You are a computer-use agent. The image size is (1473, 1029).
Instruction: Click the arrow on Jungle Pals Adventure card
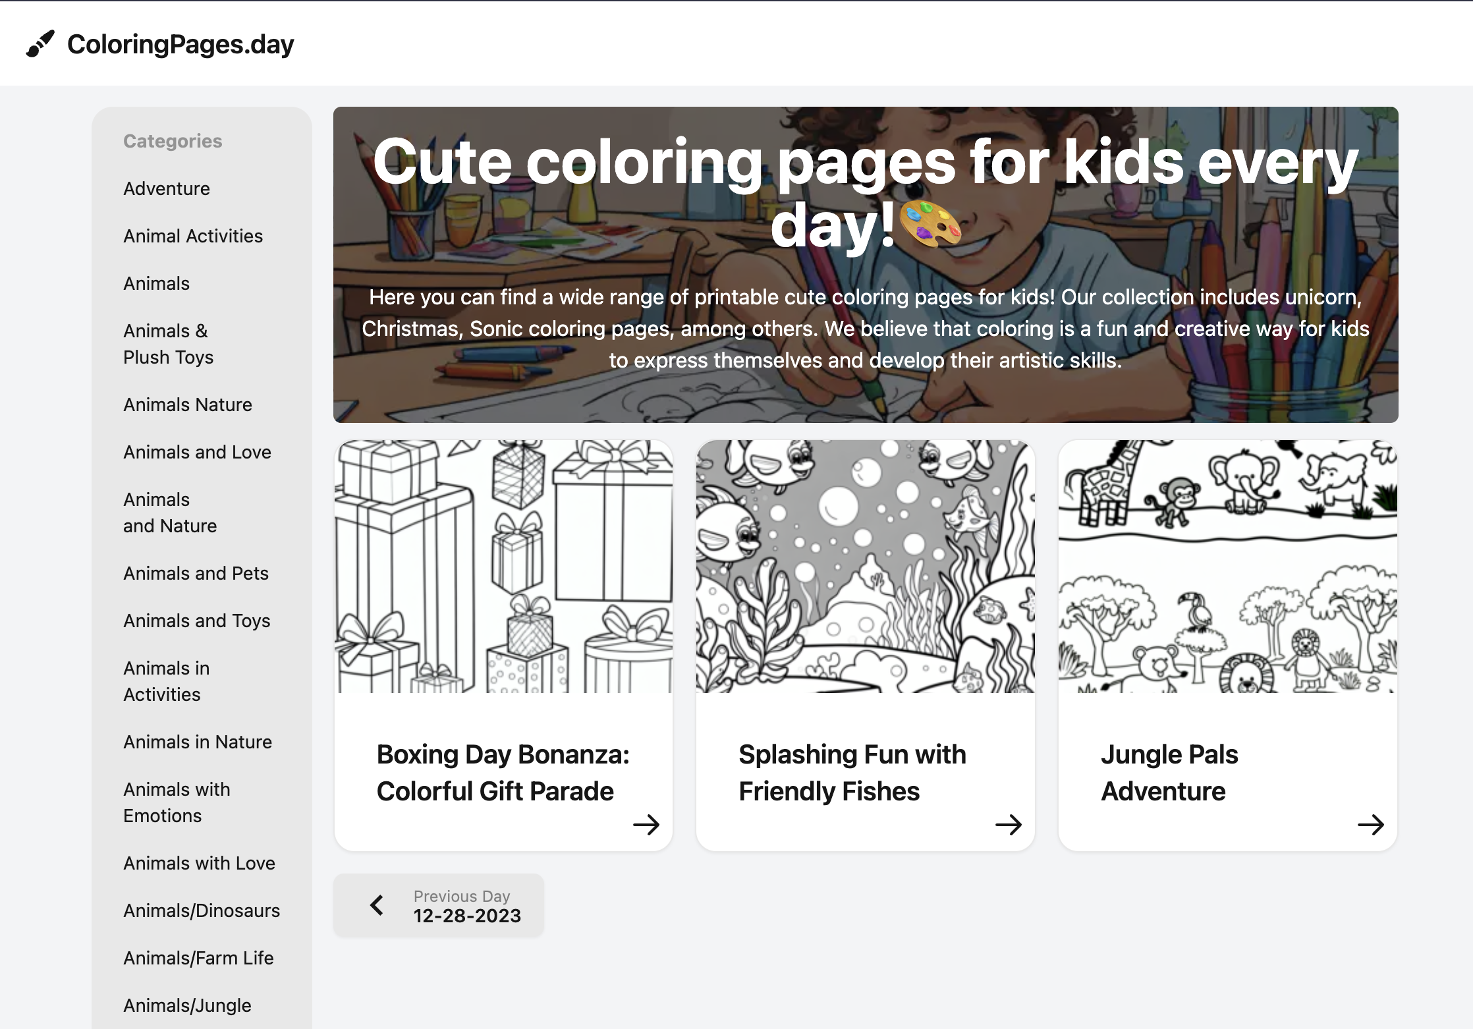pyautogui.click(x=1370, y=824)
